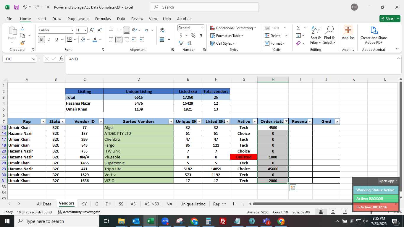Open Conditional Formatting menu
Screen dimensions: 404x227
pos(233,28)
